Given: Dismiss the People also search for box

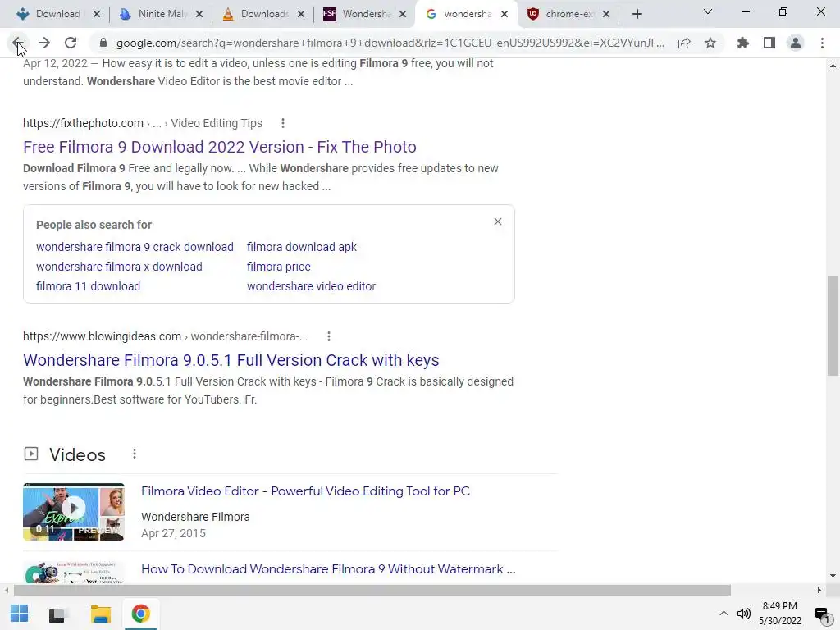Looking at the screenshot, I should point(498,221).
